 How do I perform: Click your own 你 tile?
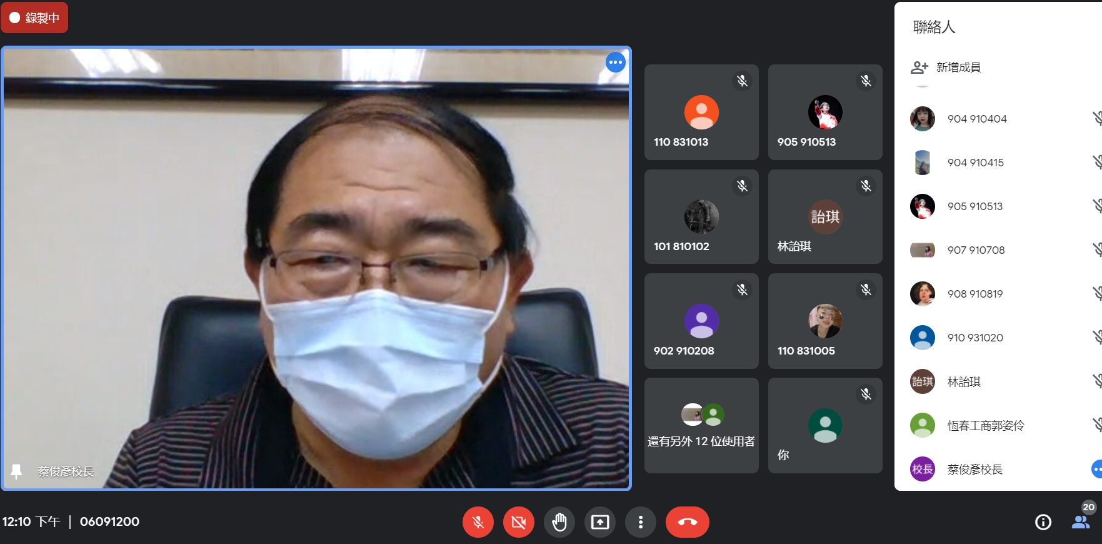825,425
